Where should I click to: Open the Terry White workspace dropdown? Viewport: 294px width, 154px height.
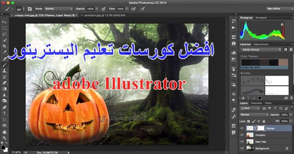[x=280, y=9]
